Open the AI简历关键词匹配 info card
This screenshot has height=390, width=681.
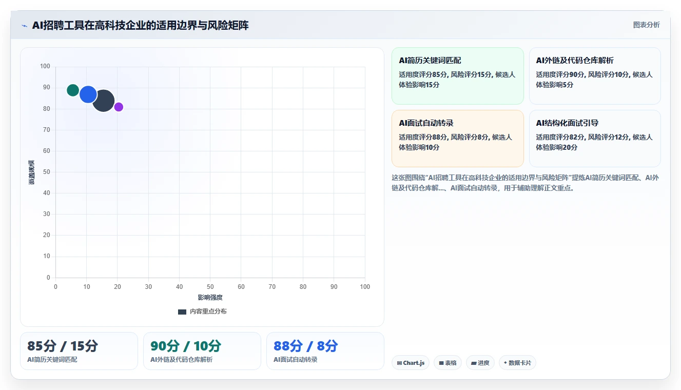[457, 76]
